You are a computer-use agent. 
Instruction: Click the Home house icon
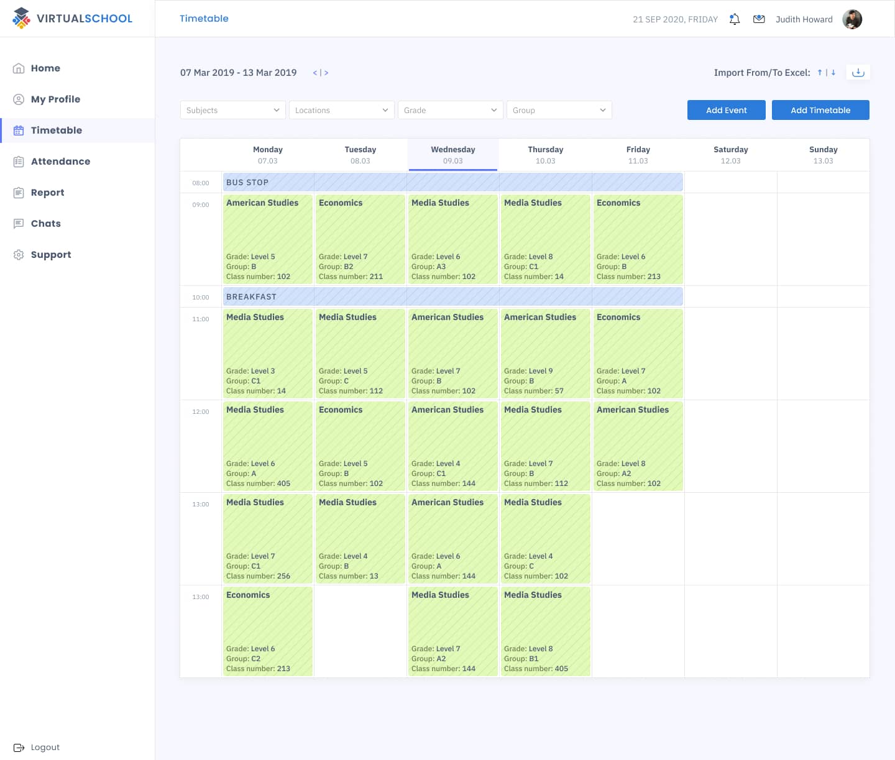(19, 68)
